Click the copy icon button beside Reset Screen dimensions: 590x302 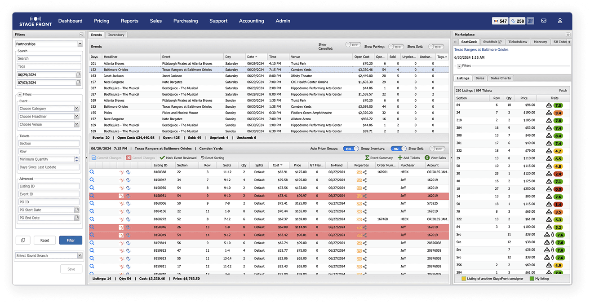pos(23,240)
